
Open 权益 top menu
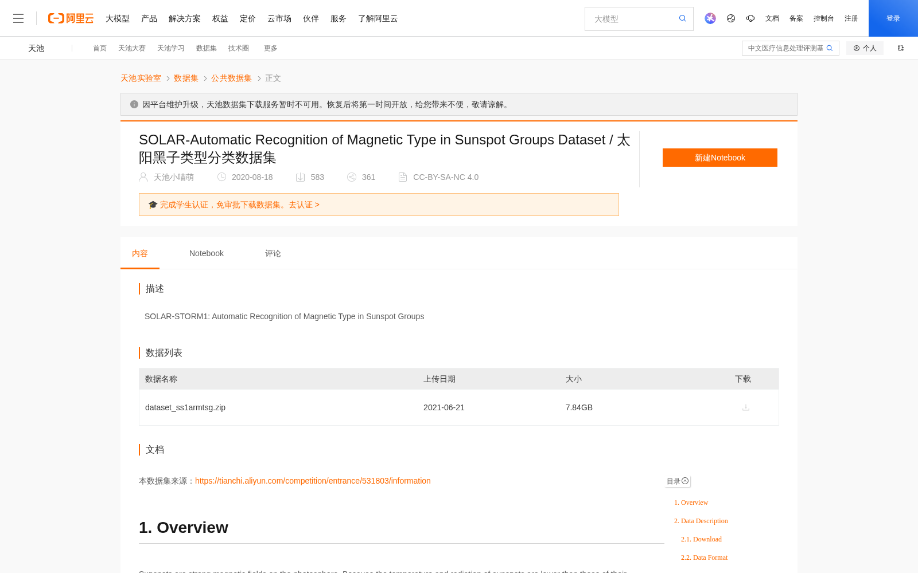[220, 18]
